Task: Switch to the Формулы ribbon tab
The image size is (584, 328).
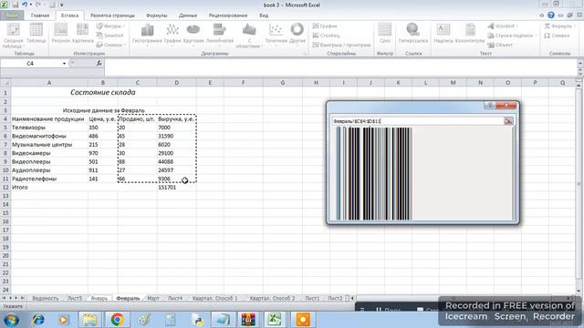Action: click(156, 15)
